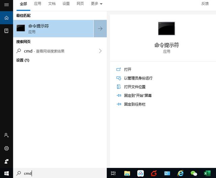Open the hamburger menu icon
The width and height of the screenshot is (216, 178).
[6, 5]
